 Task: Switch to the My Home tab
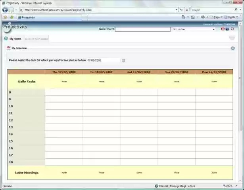coord(15,39)
